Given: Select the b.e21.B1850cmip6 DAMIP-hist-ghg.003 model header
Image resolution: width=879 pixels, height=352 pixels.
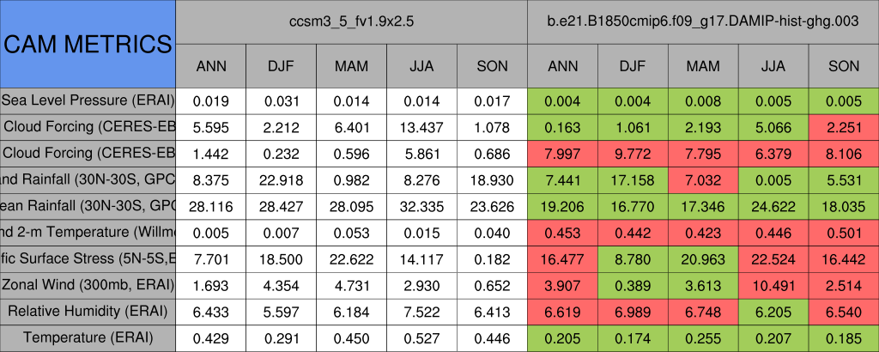Looking at the screenshot, I should [702, 21].
